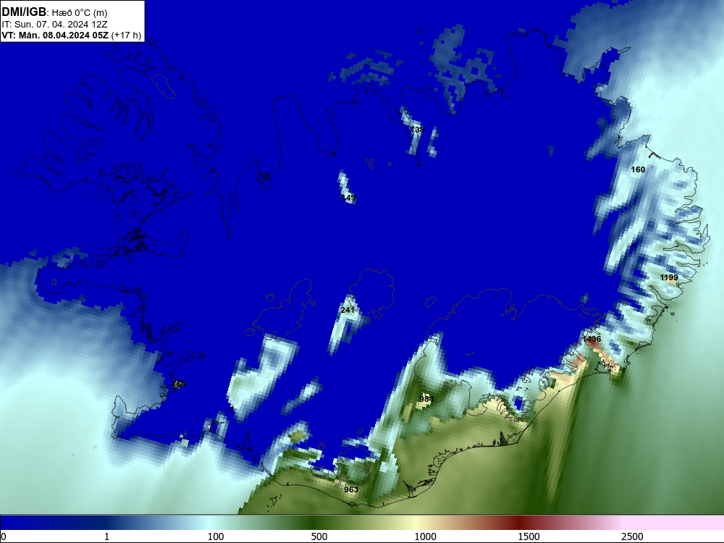This screenshot has height=543, width=724.
Task: Click the 'IT: Sun. 07. 04. 2024 12Z' line
Action: click(54, 25)
